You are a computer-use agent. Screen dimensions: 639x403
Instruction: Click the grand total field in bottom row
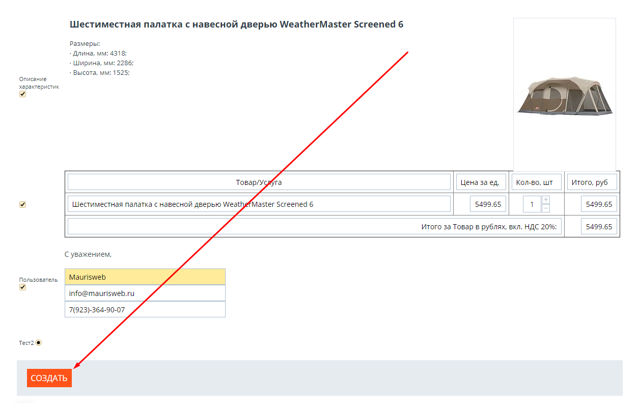pyautogui.click(x=599, y=227)
